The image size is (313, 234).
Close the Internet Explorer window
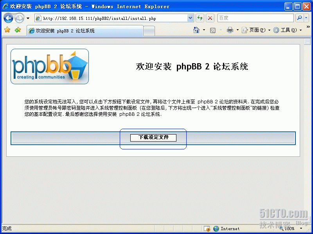click(306, 7)
